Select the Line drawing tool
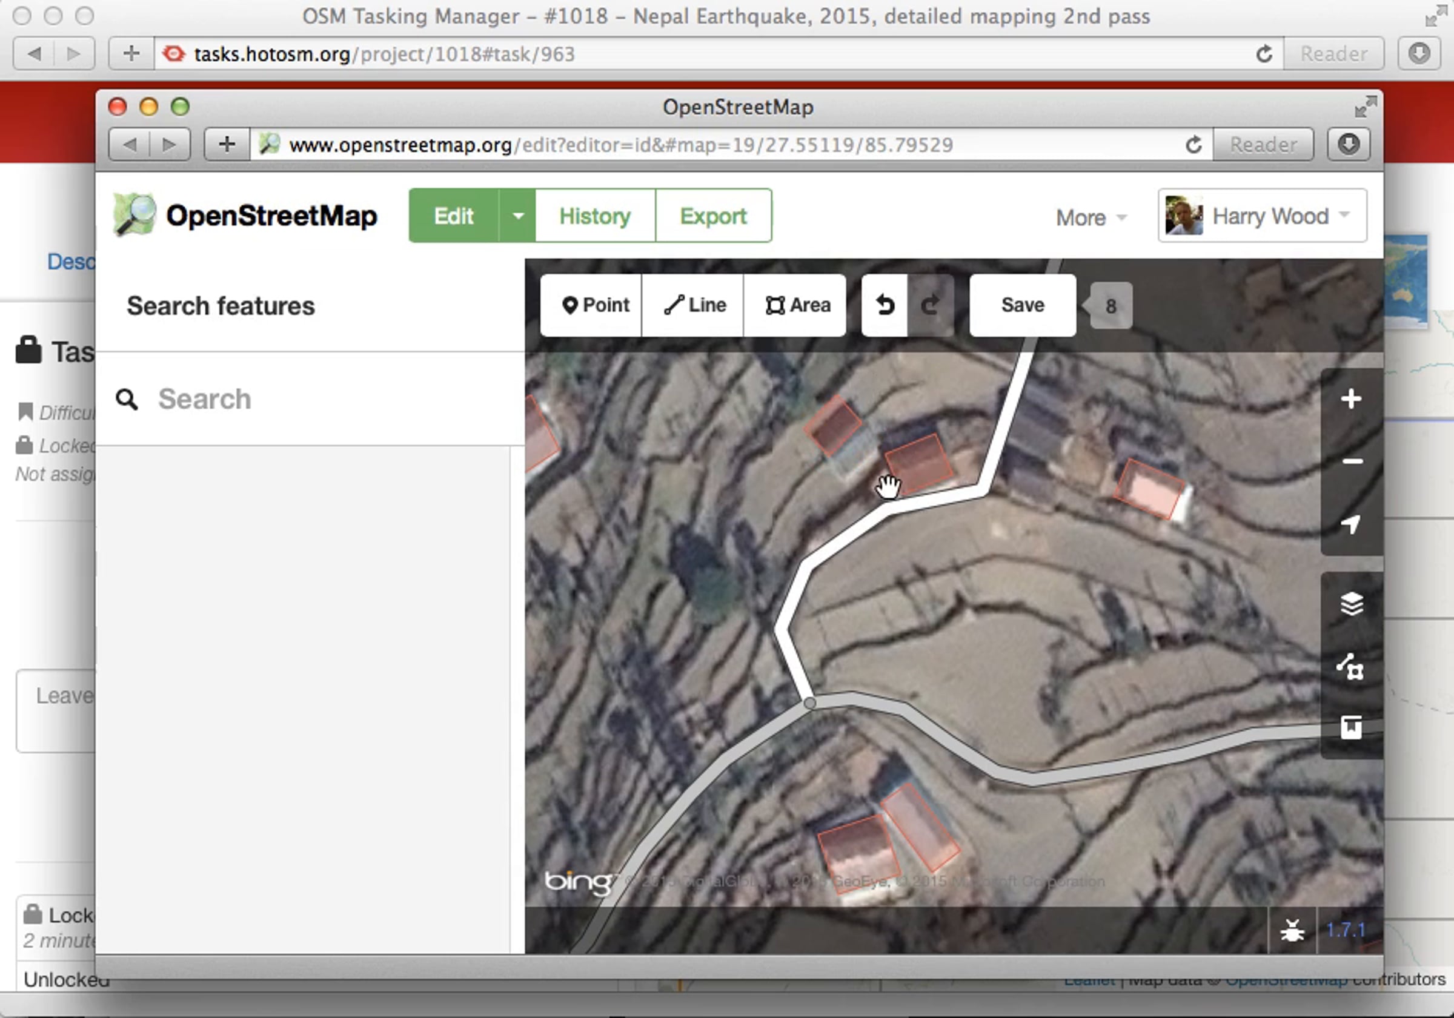Image resolution: width=1454 pixels, height=1018 pixels. point(694,305)
